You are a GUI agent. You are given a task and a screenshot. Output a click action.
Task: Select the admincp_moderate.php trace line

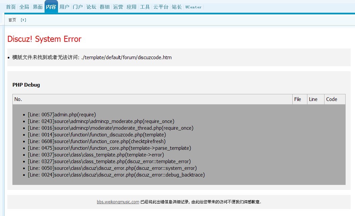pyautogui.click(x=101, y=121)
